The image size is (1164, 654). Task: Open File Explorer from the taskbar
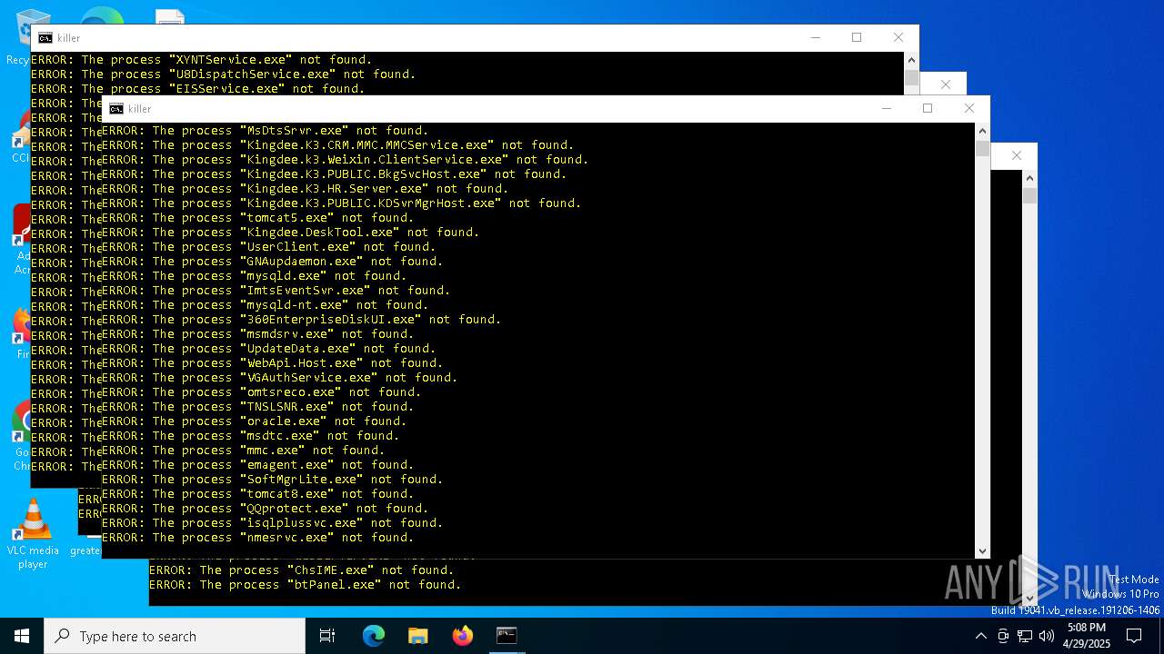pos(417,636)
